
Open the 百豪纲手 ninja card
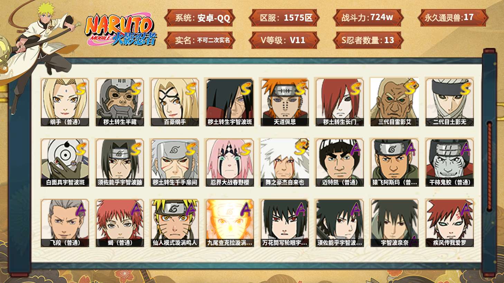[175, 102]
